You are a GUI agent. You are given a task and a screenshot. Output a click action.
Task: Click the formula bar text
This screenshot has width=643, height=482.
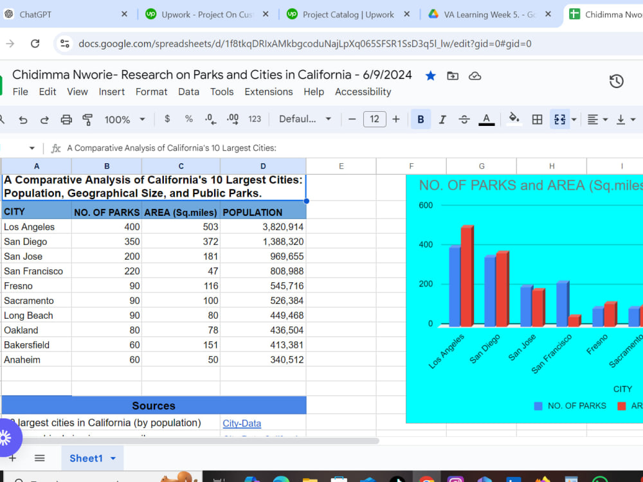coord(172,148)
